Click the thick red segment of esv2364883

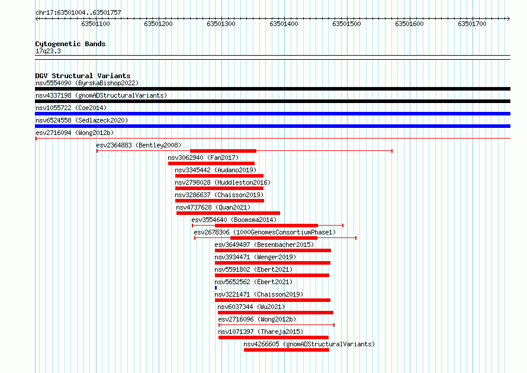223,151
